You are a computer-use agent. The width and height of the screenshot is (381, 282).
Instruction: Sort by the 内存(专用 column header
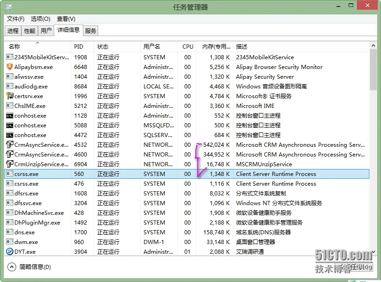(x=214, y=47)
